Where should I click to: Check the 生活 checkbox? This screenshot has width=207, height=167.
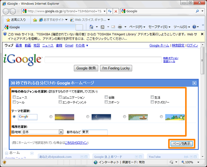[x=152, y=97]
